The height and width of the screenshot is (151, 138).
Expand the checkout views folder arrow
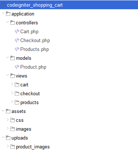click(12, 93)
